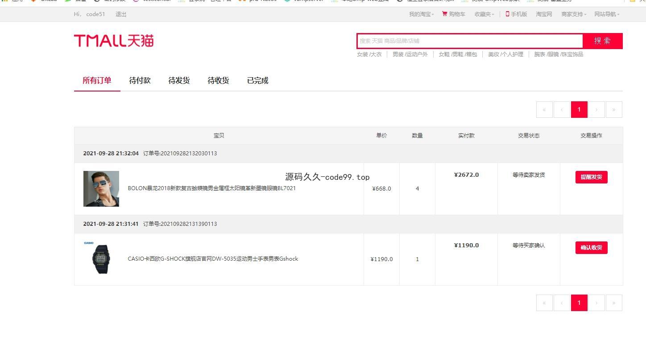The width and height of the screenshot is (646, 345).
Task: Select page 1 above the order table
Action: point(579,109)
